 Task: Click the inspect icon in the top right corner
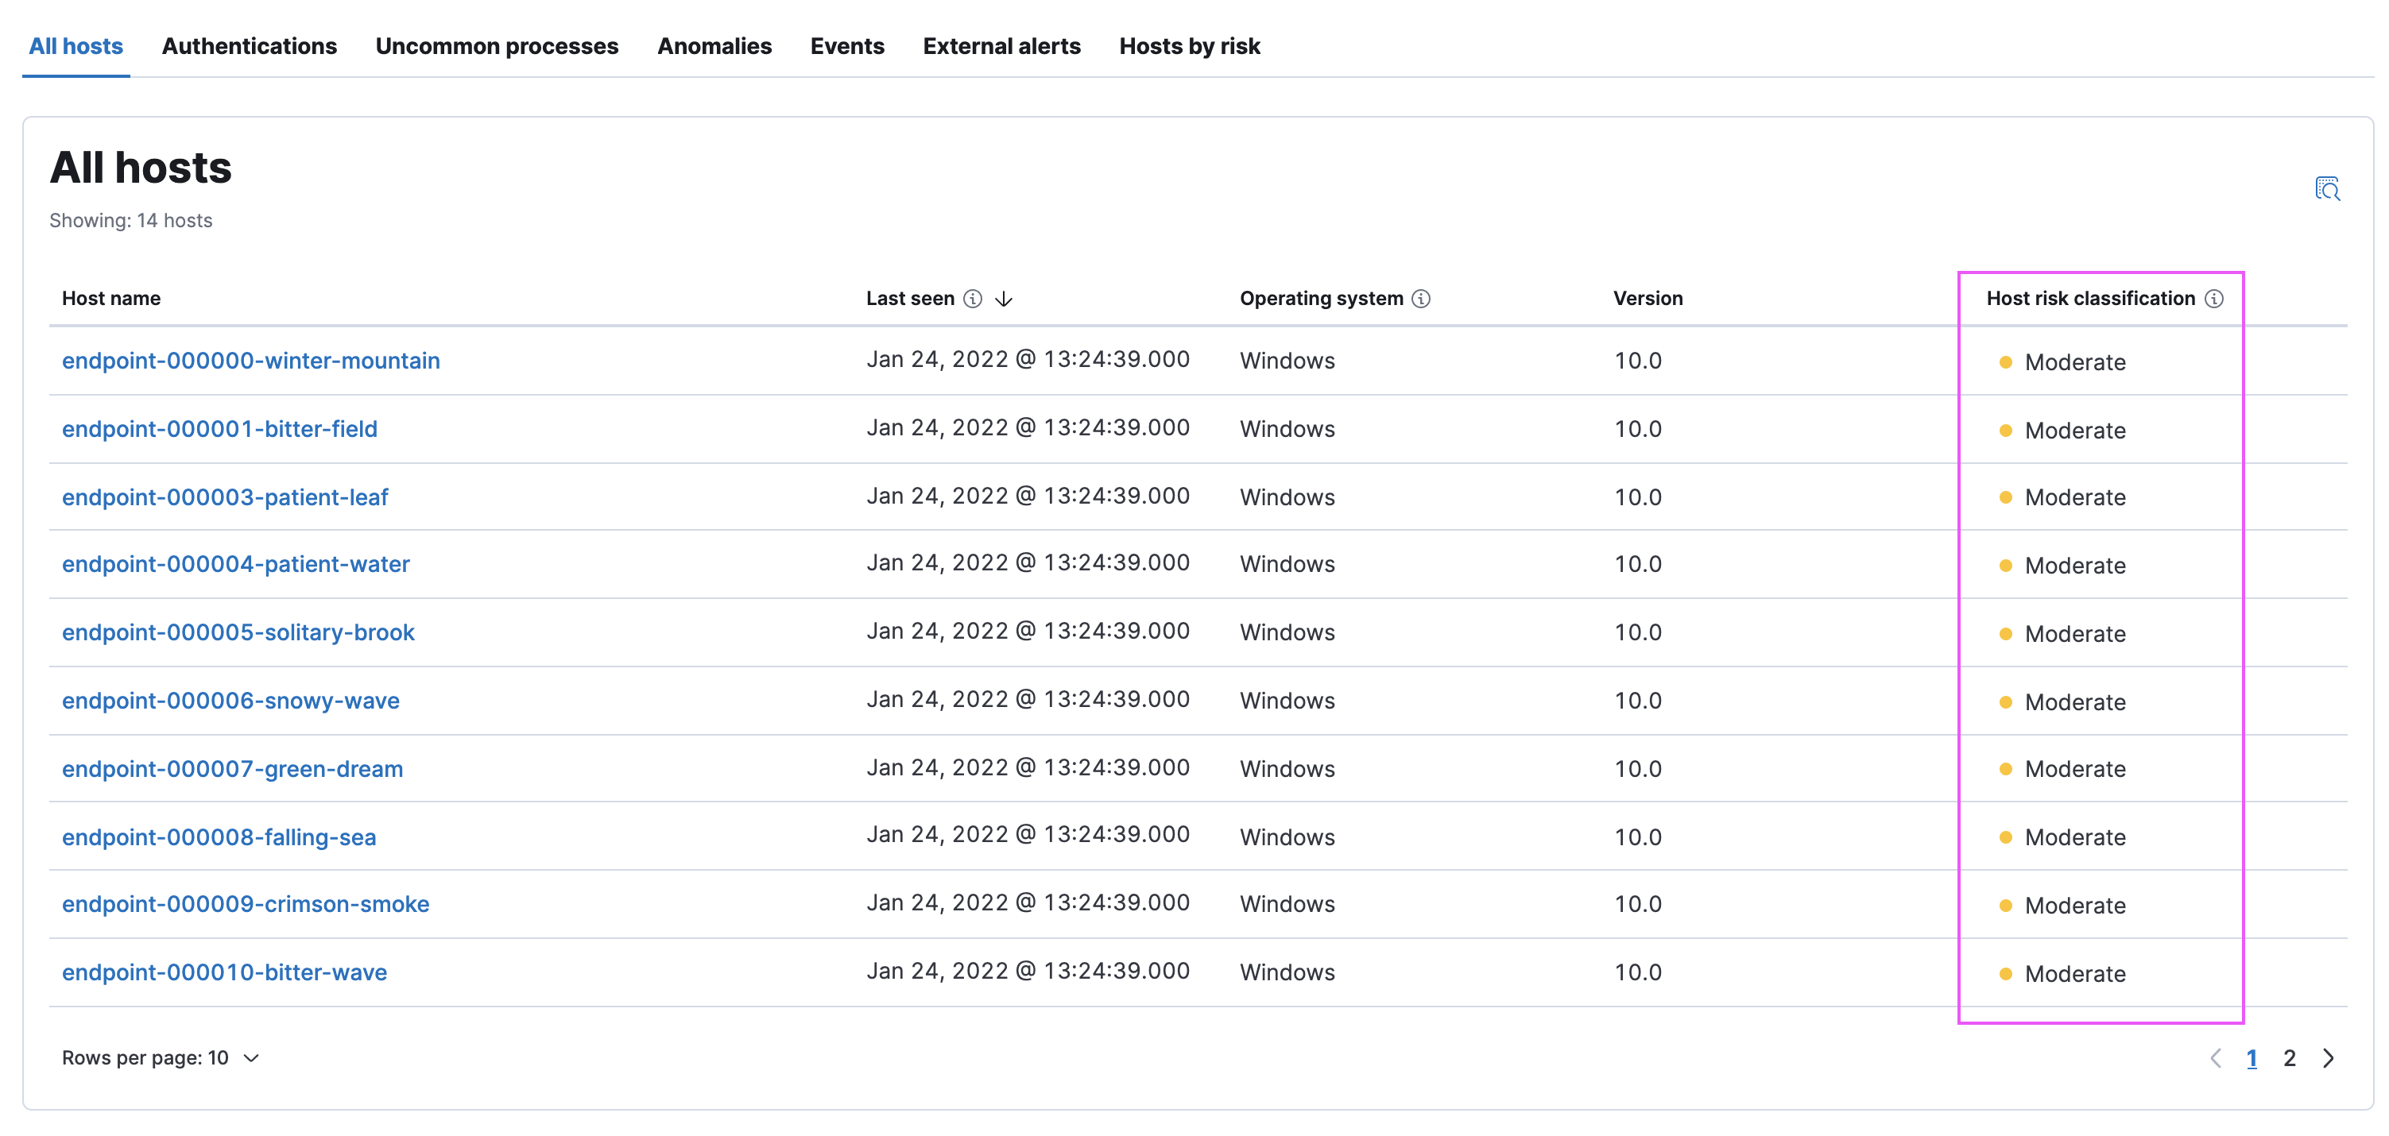pos(2329,188)
